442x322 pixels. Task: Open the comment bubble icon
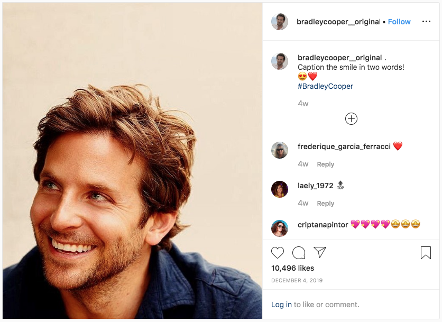[x=299, y=253]
